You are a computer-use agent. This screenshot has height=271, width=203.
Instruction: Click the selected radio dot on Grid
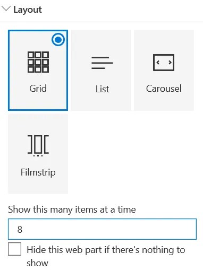click(58, 40)
